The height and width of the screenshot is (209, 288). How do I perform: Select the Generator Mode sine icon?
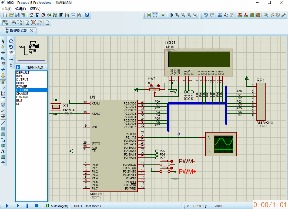pos(3,105)
